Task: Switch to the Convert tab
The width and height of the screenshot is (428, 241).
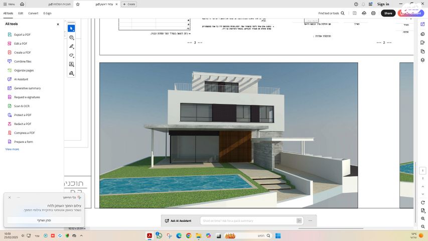Action: pos(33,13)
